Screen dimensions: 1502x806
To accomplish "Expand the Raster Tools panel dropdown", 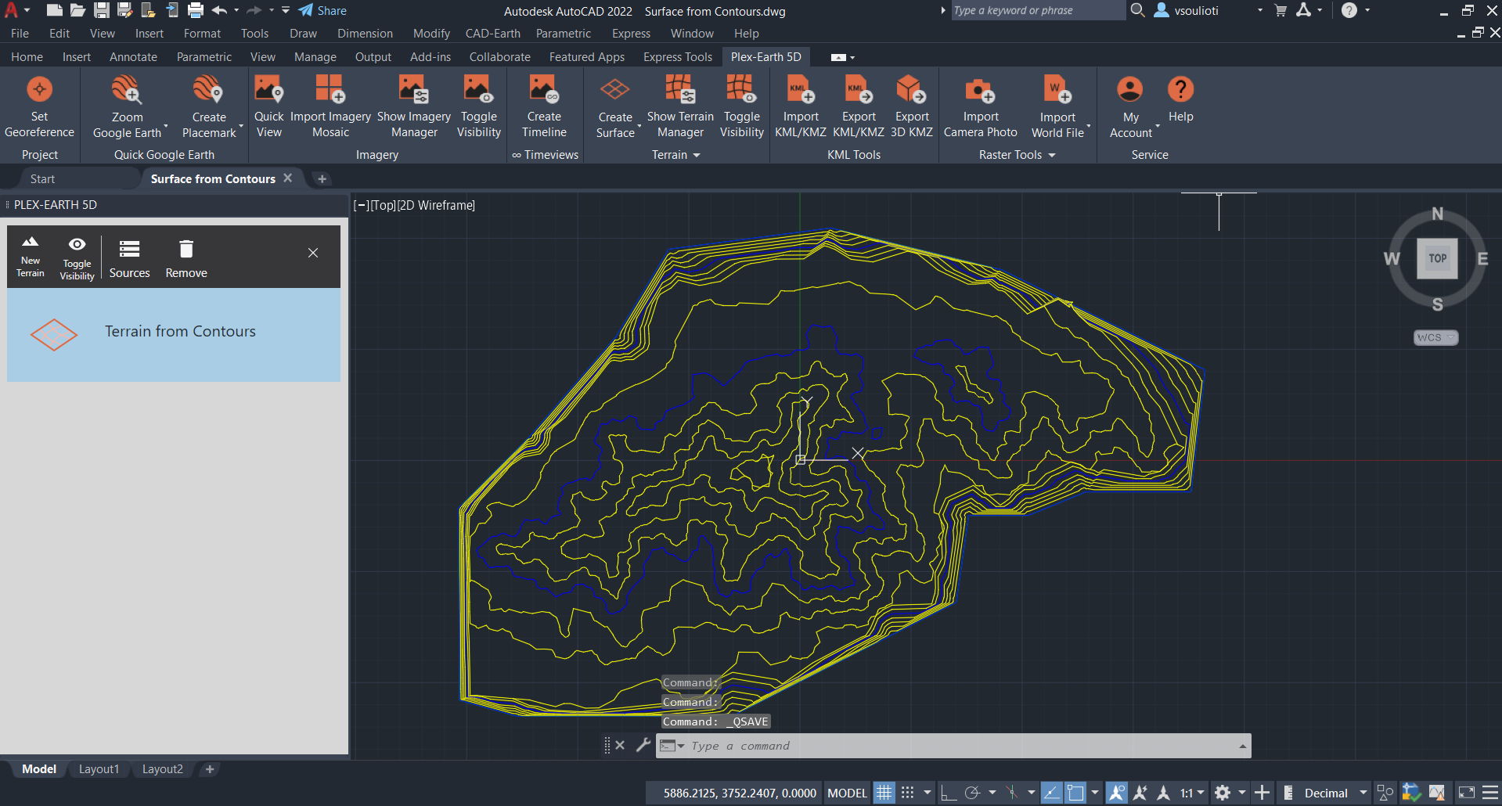I will (x=1053, y=154).
